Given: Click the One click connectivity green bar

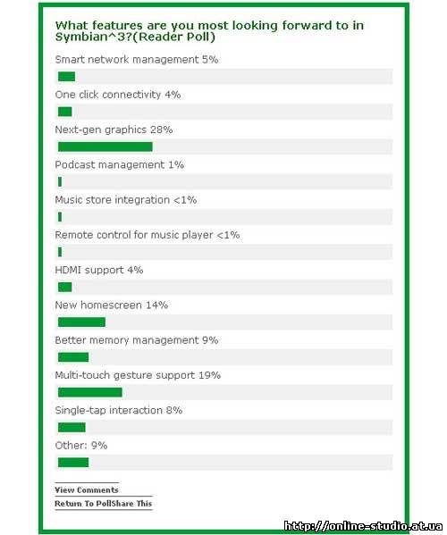Looking at the screenshot, I should coord(65,112).
